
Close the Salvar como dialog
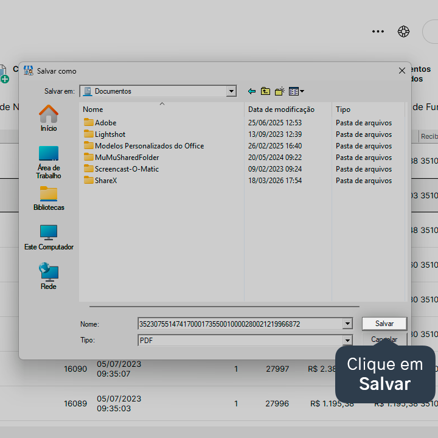coord(401,71)
